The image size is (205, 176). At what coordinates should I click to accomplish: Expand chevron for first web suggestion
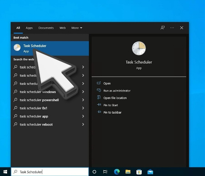(83, 67)
